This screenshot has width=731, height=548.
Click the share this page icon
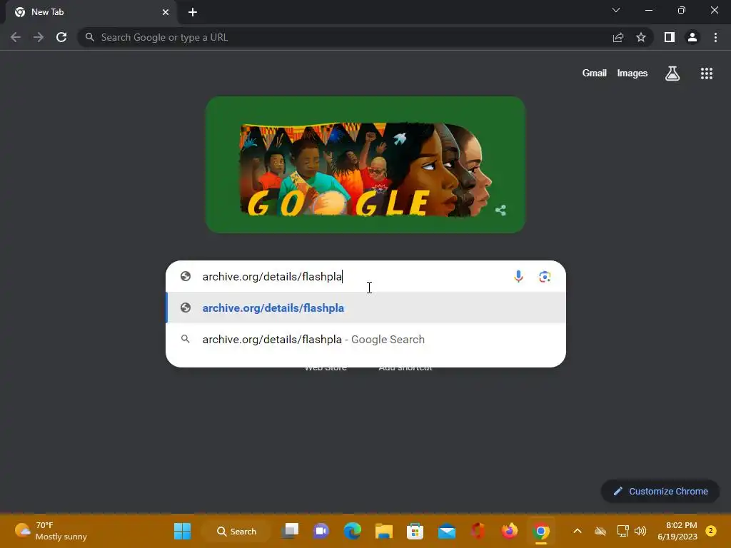(x=618, y=37)
